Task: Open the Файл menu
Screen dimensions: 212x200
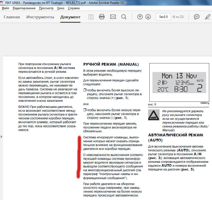Action: [6, 8]
